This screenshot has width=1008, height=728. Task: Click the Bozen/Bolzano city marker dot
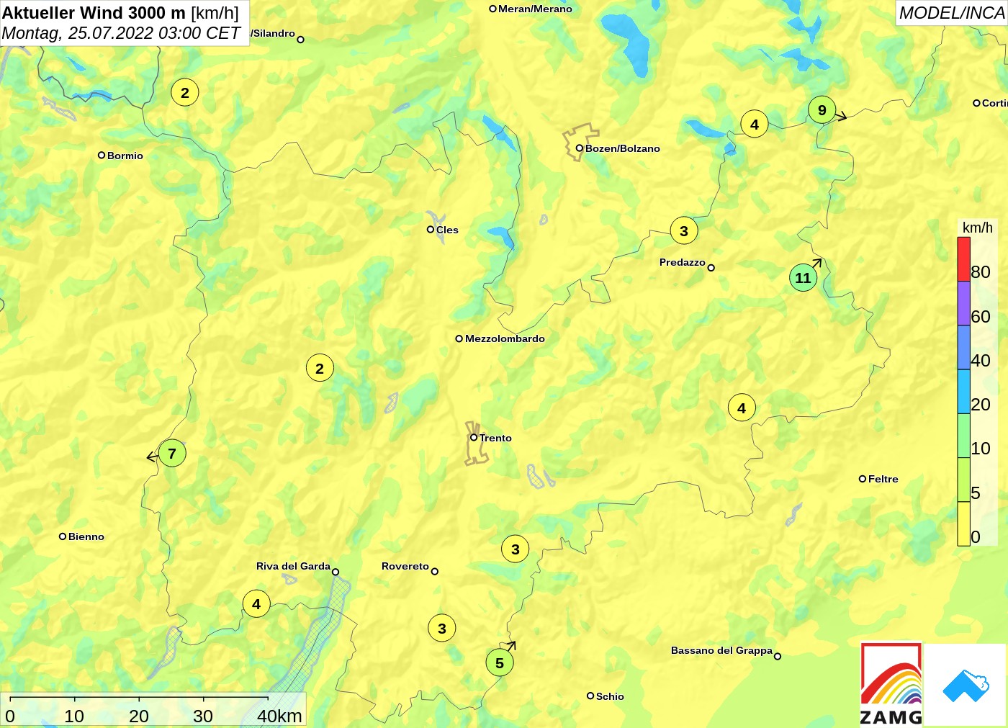[579, 148]
